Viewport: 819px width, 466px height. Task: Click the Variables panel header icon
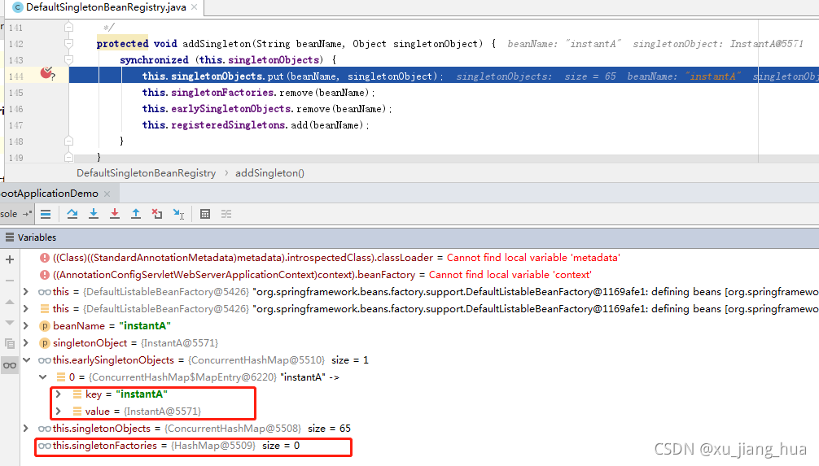(10, 237)
